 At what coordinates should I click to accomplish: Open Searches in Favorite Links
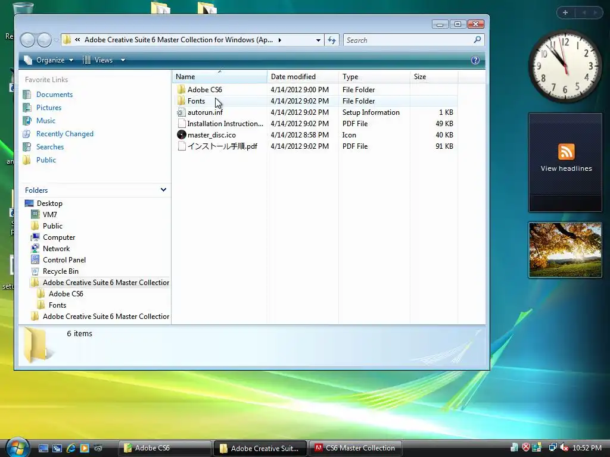pos(50,147)
